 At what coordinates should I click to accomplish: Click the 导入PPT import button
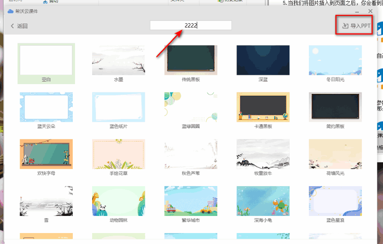[356, 26]
